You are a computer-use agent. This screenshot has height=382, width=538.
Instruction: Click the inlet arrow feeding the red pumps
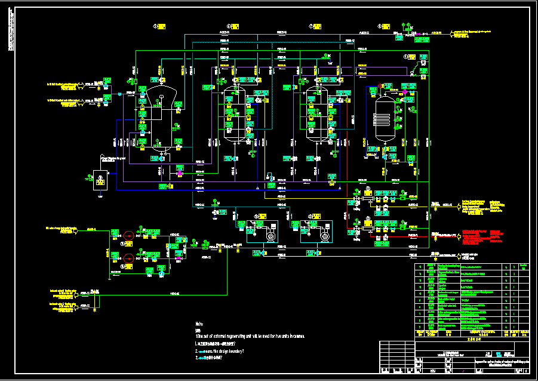(76, 231)
